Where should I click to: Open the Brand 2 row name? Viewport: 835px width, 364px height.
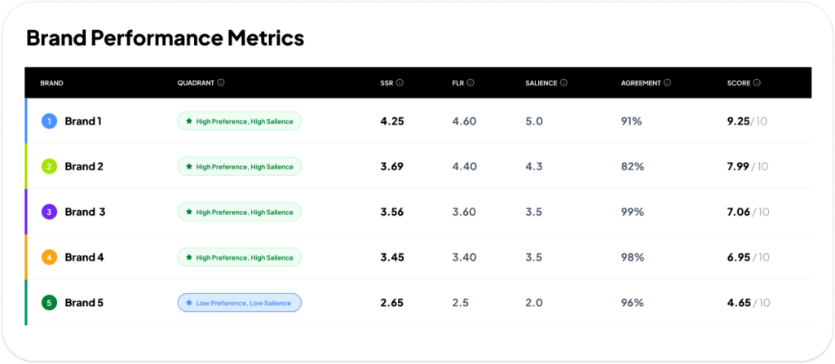tap(84, 167)
